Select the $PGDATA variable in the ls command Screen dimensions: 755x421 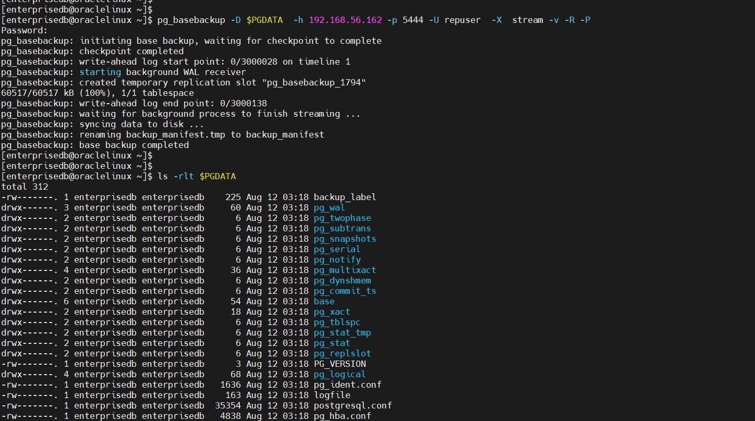pos(218,176)
